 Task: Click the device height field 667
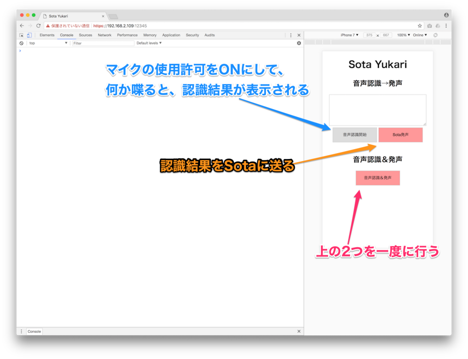(386, 35)
